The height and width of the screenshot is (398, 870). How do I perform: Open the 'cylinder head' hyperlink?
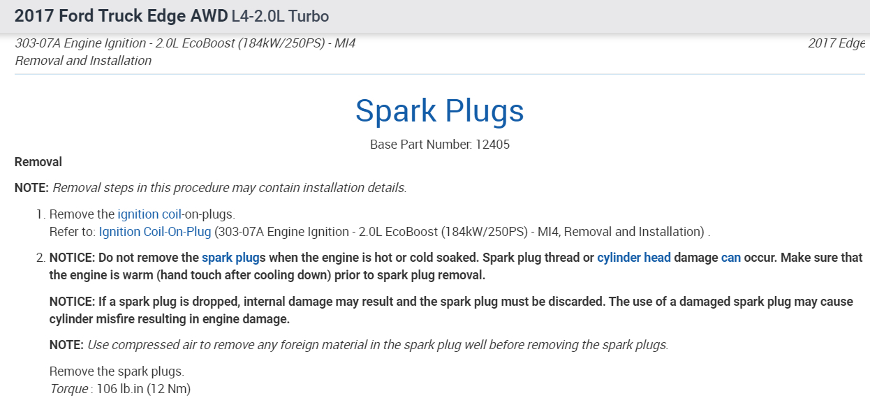[x=633, y=258]
